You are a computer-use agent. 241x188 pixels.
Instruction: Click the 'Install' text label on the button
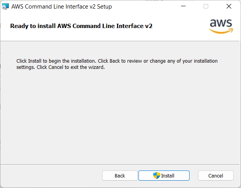click(x=168, y=176)
